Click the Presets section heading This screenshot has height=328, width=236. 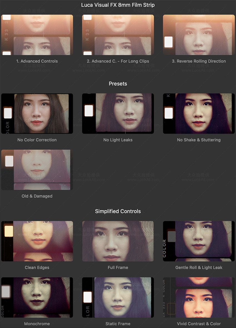(x=118, y=84)
